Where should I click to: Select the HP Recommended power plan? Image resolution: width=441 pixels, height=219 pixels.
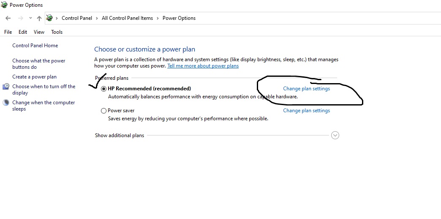coord(104,89)
